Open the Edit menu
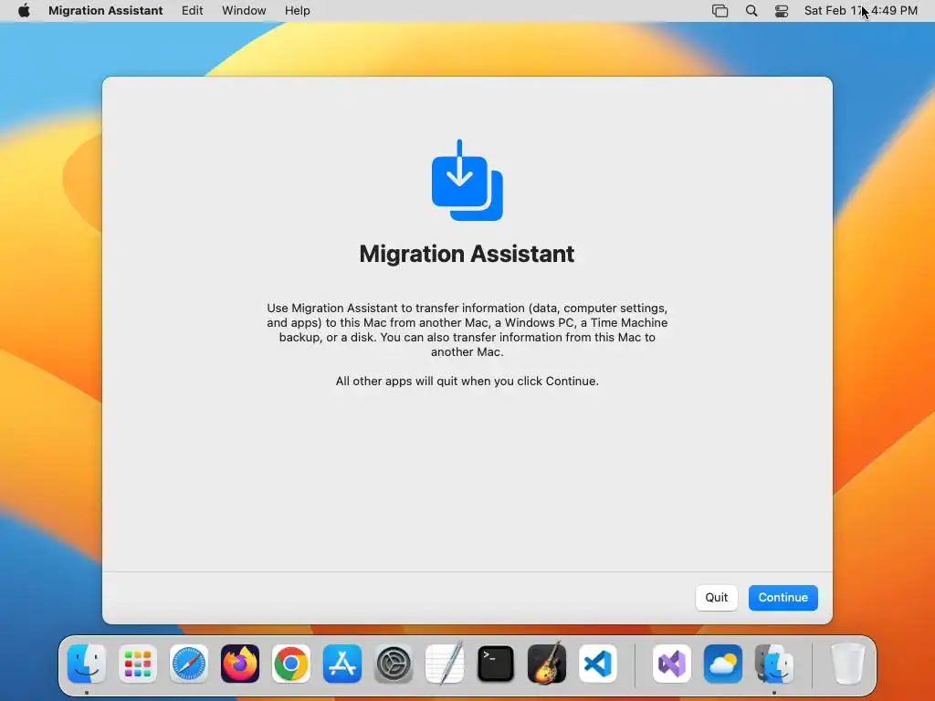The width and height of the screenshot is (935, 701). (192, 11)
